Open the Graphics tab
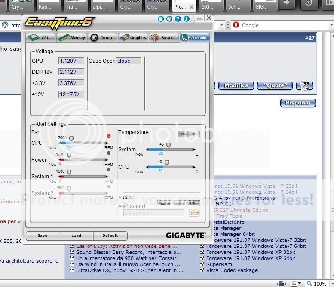 tap(133, 37)
